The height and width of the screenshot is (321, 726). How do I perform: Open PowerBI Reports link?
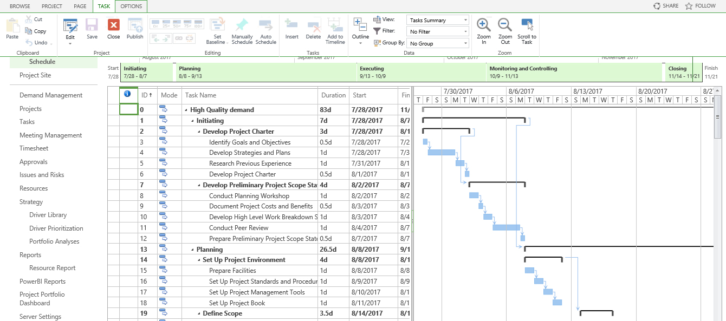(x=42, y=281)
